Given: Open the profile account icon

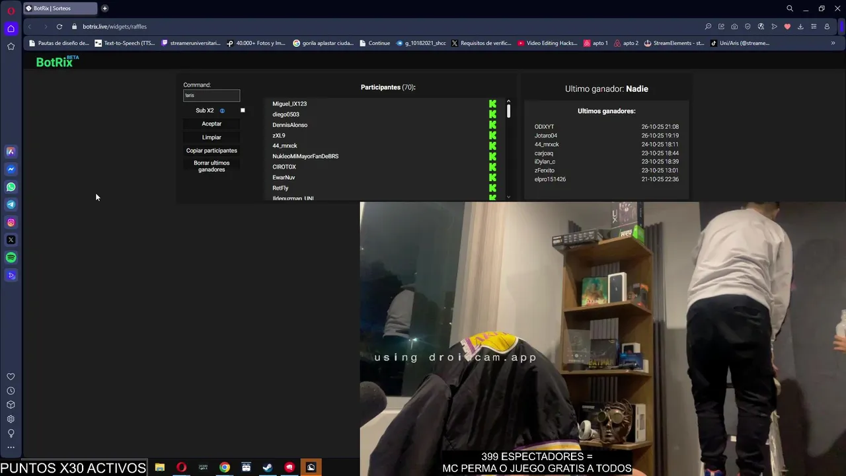Looking at the screenshot, I should [827, 26].
